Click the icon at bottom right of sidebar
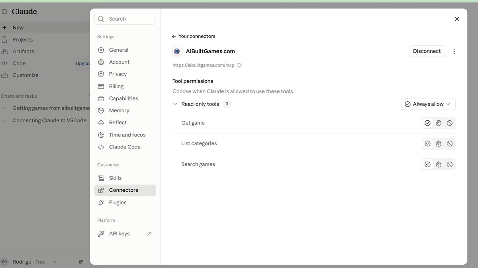 coord(81,262)
